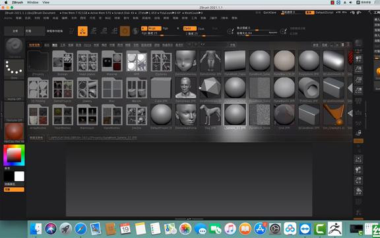Select the Move mode icon in toolbar
380x238 pixels.
93,31
